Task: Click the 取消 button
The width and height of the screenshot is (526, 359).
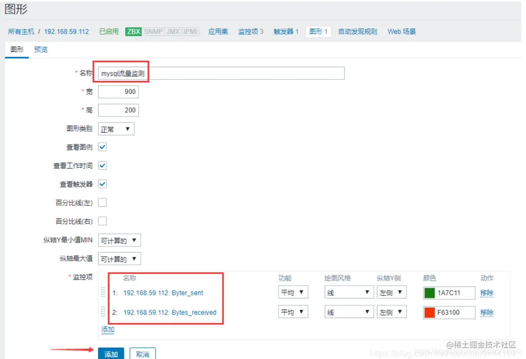Action: click(x=143, y=354)
